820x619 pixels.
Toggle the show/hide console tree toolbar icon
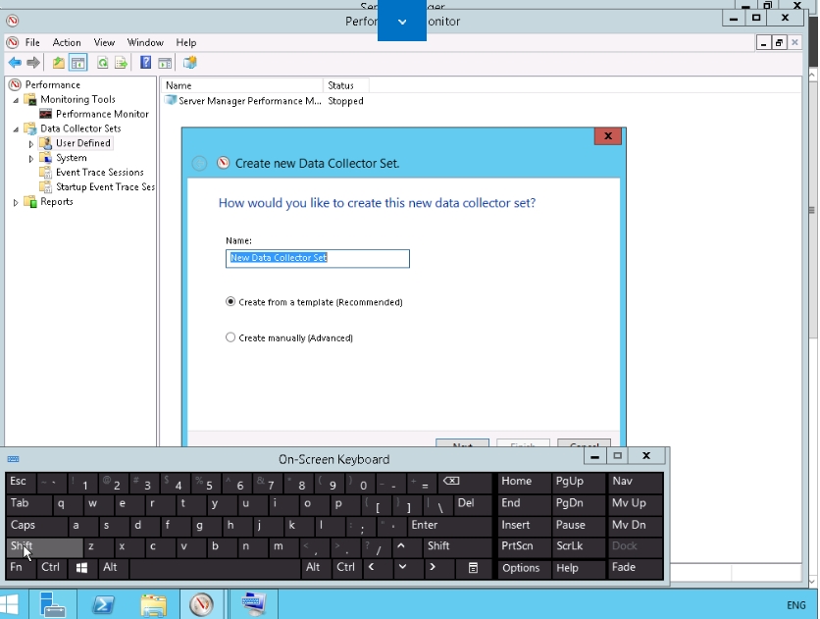(x=77, y=63)
